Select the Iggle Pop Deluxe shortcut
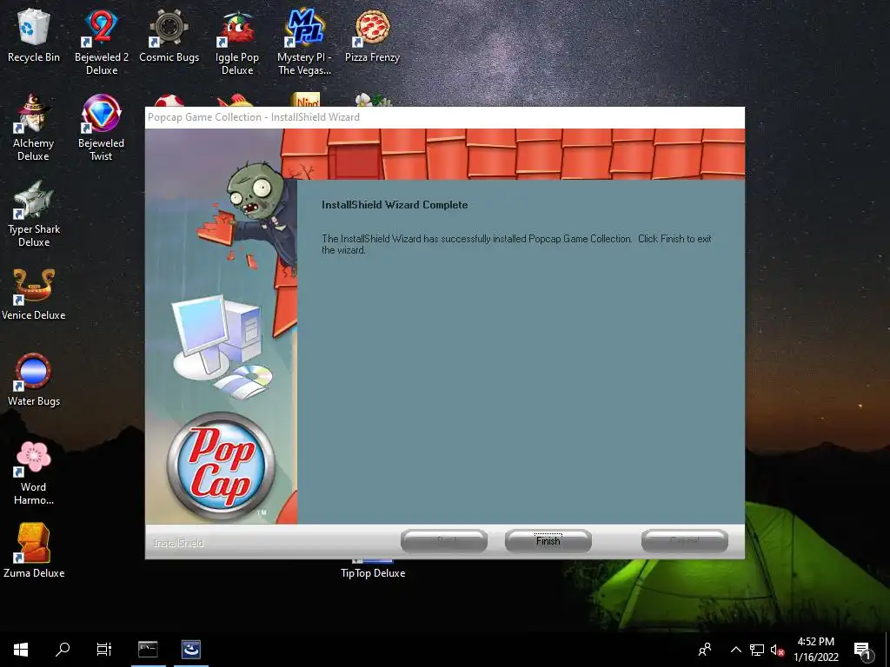890x667 pixels. point(237,42)
